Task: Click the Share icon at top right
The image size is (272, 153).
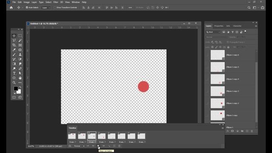Action: pyautogui.click(x=263, y=8)
